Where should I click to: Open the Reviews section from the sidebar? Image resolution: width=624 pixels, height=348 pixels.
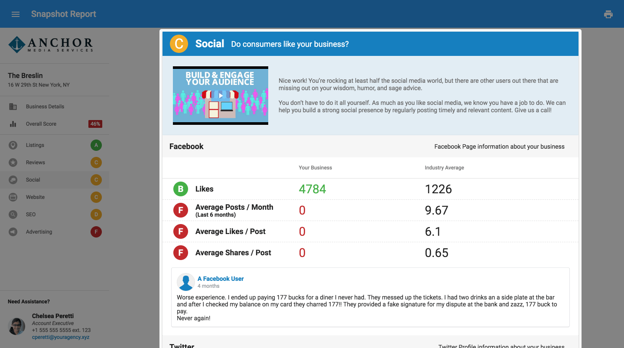(36, 162)
